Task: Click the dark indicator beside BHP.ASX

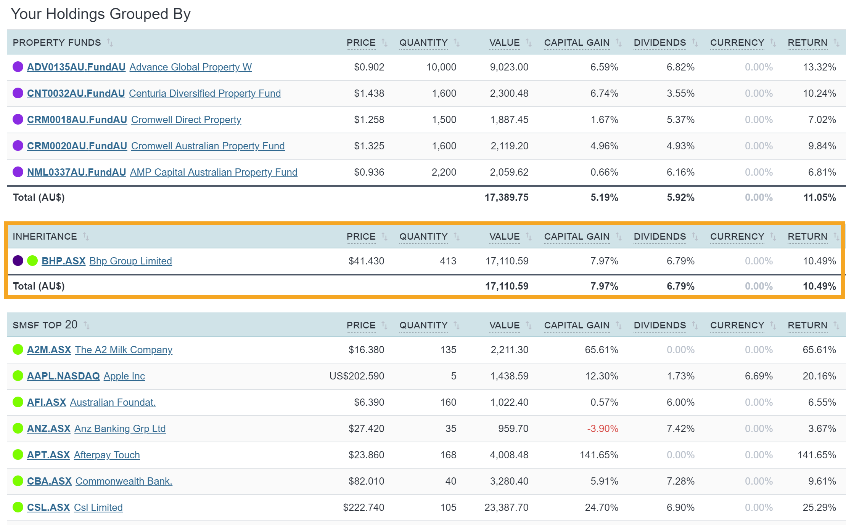Action: pyautogui.click(x=17, y=261)
